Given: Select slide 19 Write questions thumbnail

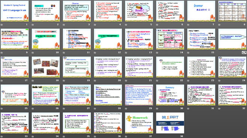Looking at the screenshot, I should [77, 67].
